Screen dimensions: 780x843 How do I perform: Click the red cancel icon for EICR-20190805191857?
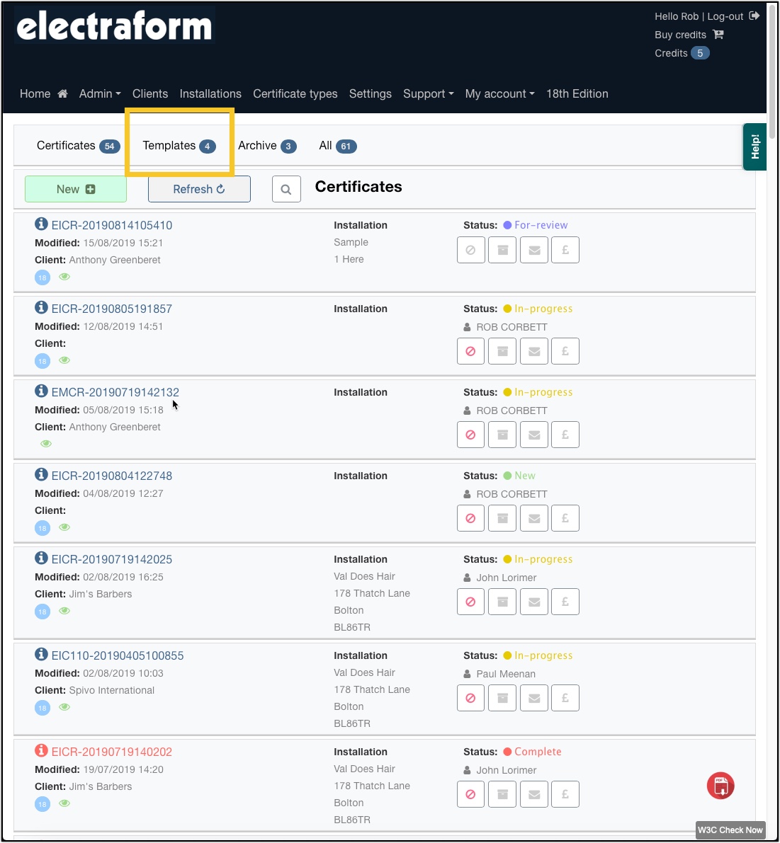(x=470, y=351)
